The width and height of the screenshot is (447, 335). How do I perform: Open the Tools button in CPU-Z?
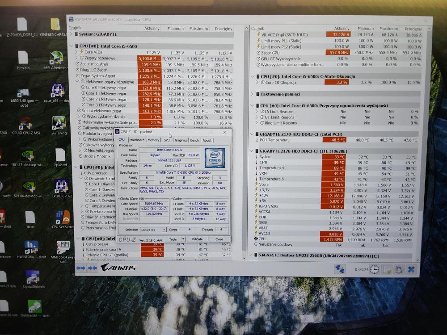click(173, 239)
